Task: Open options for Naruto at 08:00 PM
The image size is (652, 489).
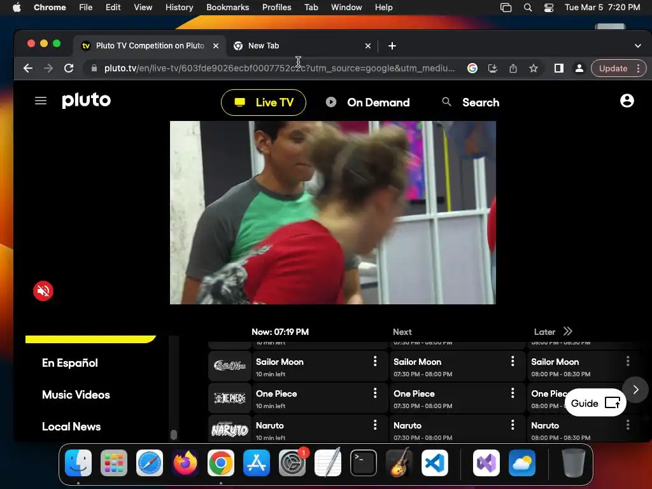Action: coord(628,425)
